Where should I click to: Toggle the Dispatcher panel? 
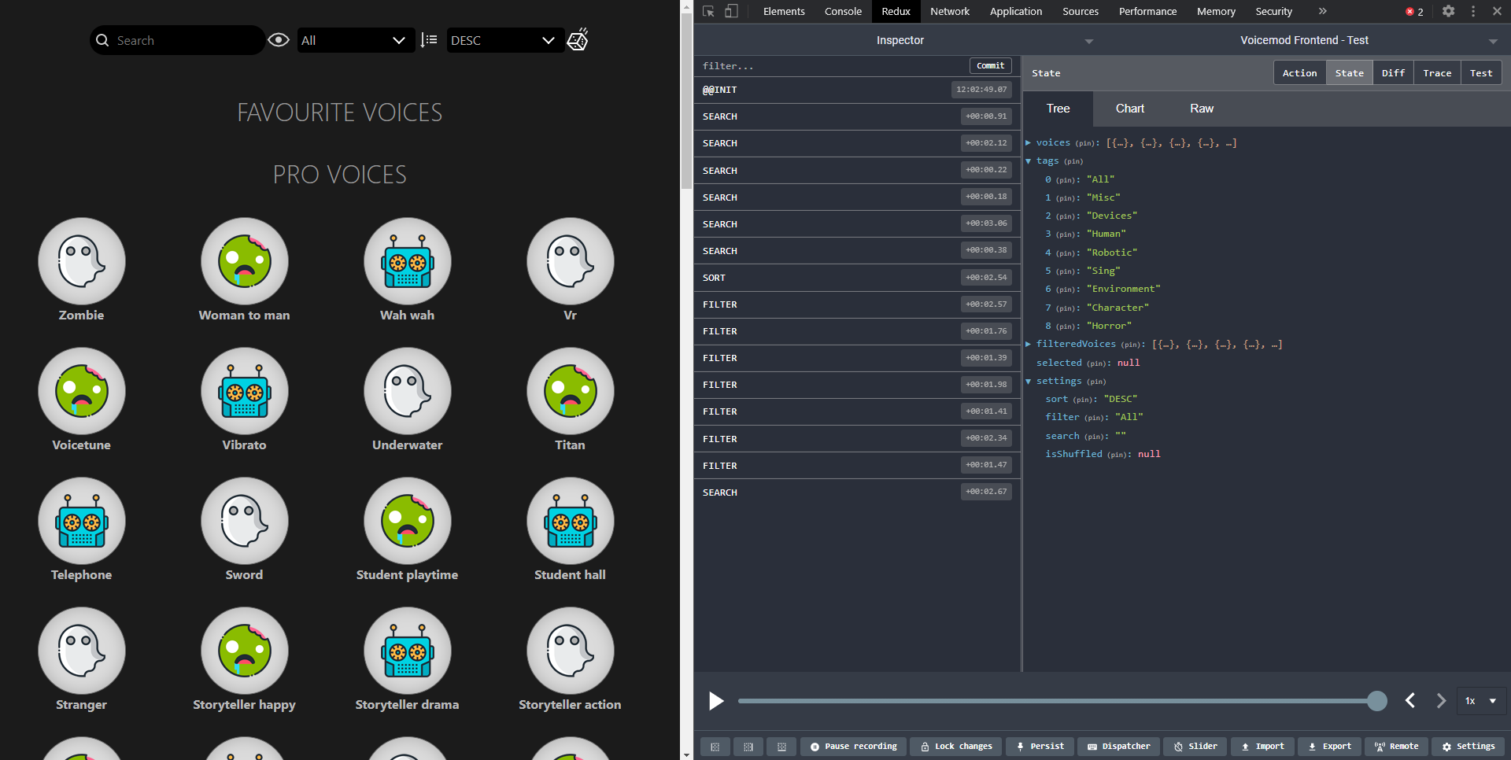point(1118,747)
